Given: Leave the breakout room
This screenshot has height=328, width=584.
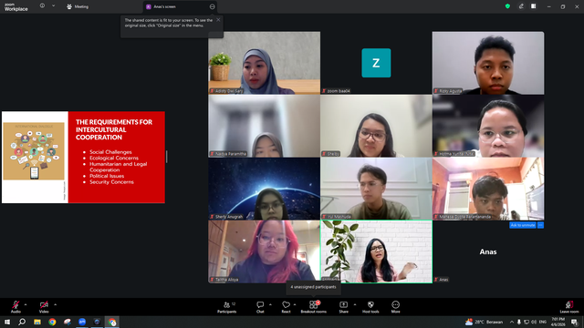Looking at the screenshot, I should click(x=569, y=307).
